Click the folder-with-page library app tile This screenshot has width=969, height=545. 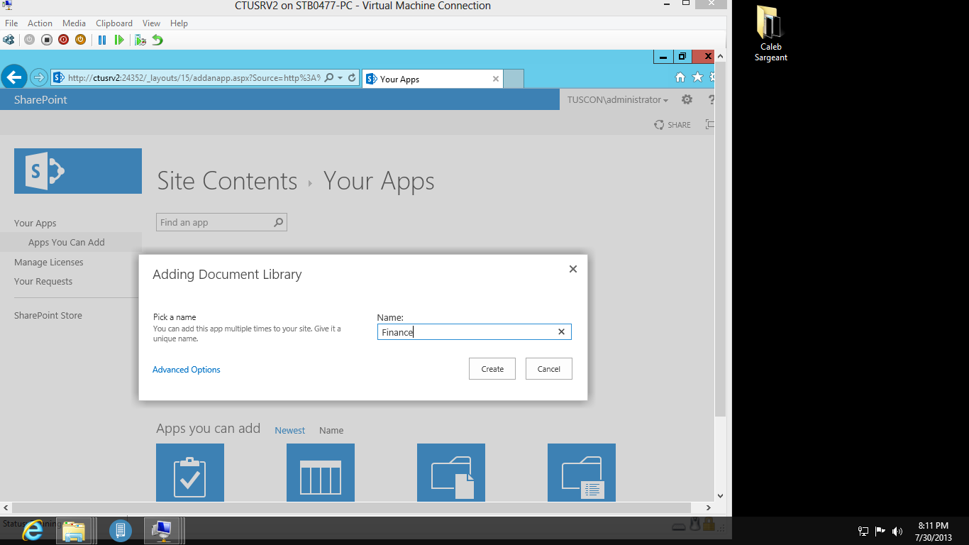click(451, 473)
